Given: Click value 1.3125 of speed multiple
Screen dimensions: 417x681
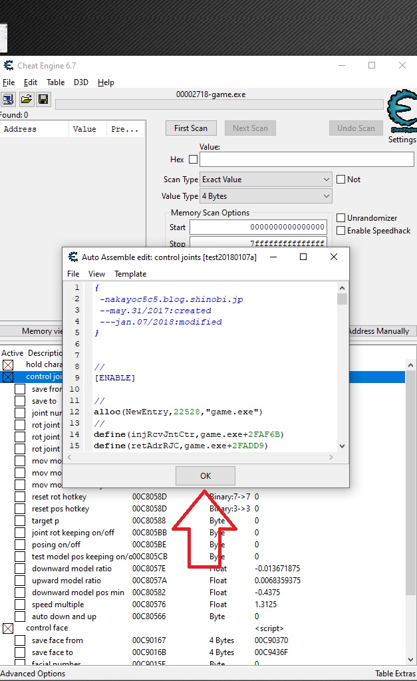Looking at the screenshot, I should click(x=265, y=604).
